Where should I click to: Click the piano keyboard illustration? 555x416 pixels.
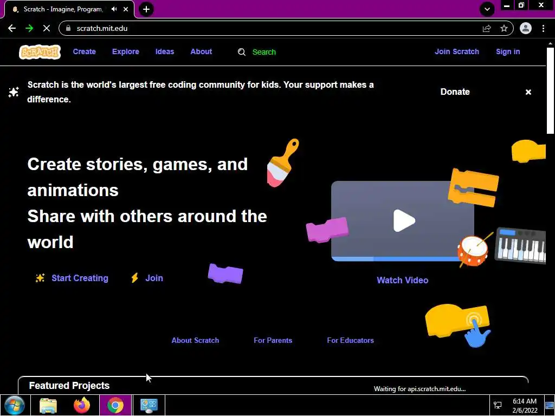pyautogui.click(x=520, y=245)
